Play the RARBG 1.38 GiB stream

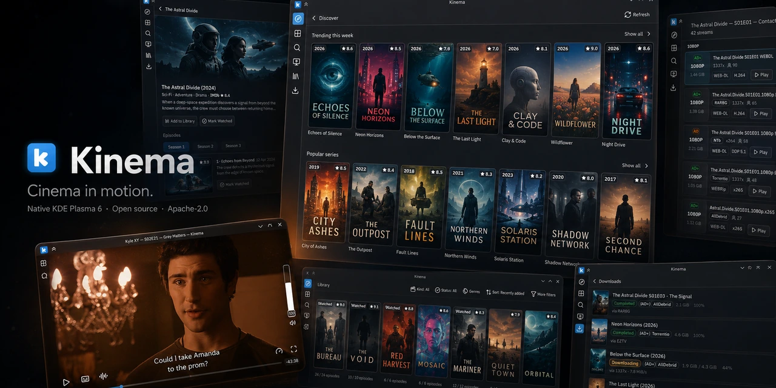coord(760,113)
